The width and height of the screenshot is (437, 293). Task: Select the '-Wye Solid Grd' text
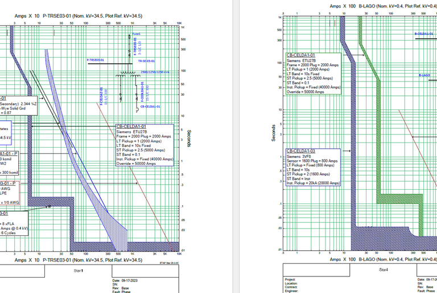pyautogui.click(x=13, y=108)
